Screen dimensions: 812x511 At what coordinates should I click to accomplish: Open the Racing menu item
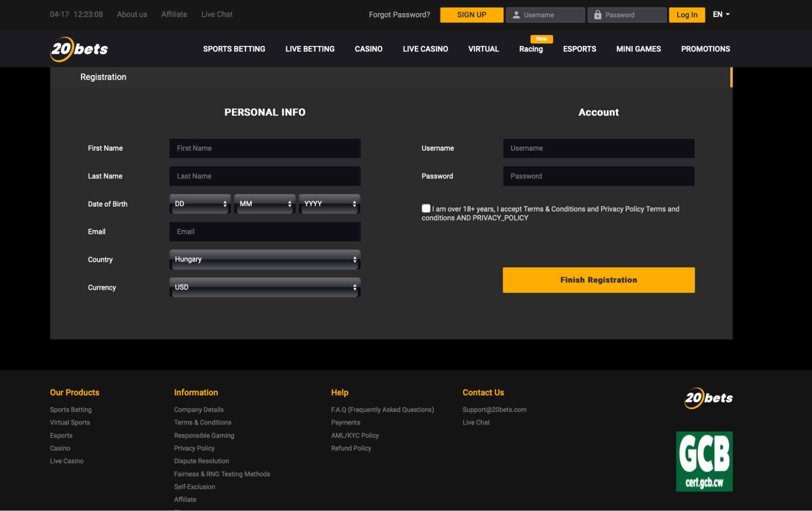531,49
